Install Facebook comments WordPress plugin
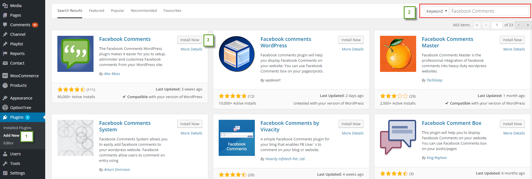 point(351,40)
